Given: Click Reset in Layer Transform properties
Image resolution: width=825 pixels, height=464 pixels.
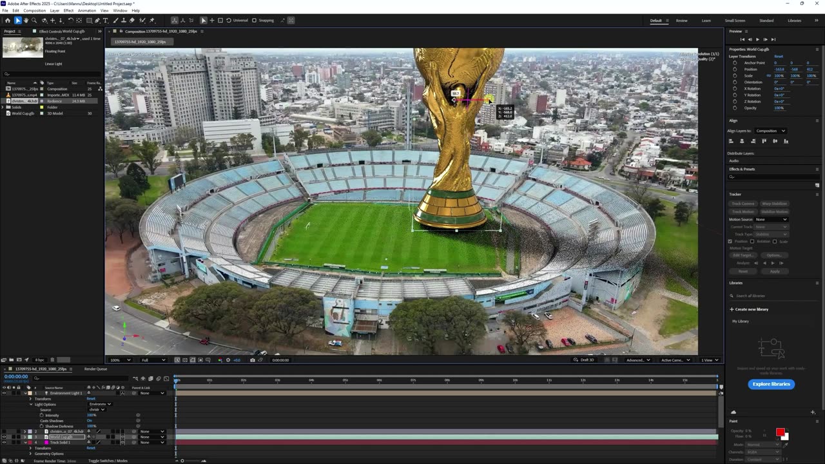Looking at the screenshot, I should point(779,57).
